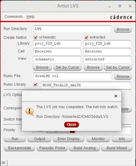136x166 pixels.
Task: Click the Build Mixed button
Action: click(117, 148)
